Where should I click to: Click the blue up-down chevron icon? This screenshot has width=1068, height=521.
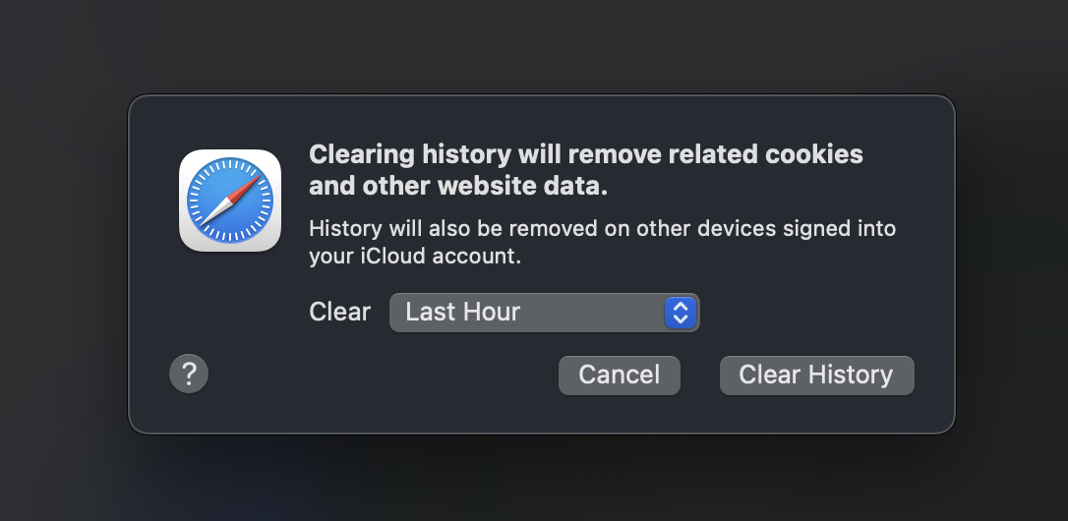pyautogui.click(x=681, y=313)
